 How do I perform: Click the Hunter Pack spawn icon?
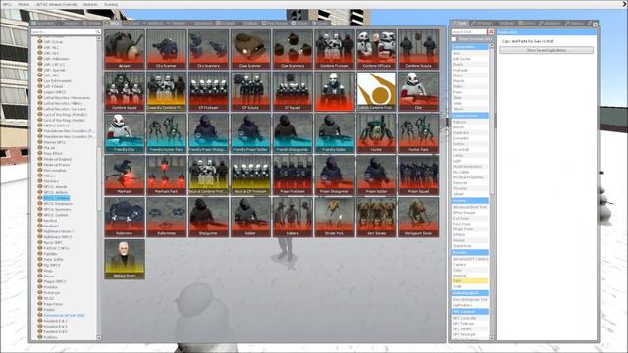419,133
